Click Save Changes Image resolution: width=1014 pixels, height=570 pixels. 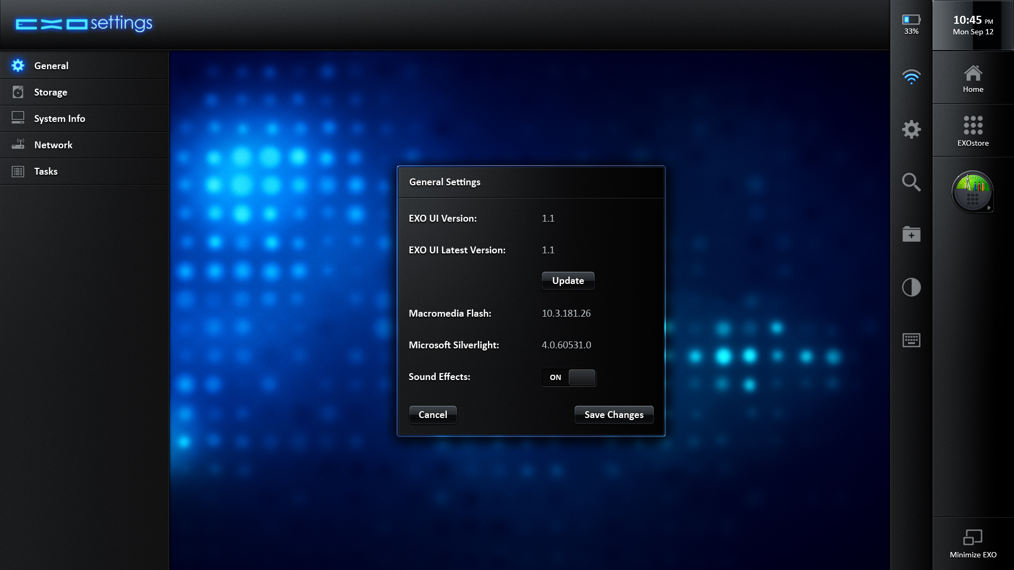point(614,415)
